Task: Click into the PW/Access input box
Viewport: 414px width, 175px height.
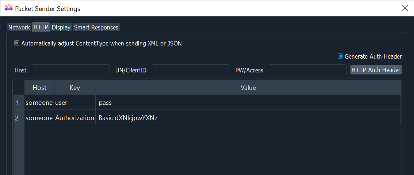Action: point(307,70)
